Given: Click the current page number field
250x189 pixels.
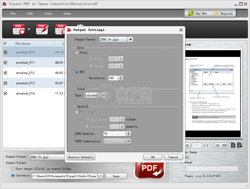Looking at the screenshot, I should click(x=197, y=145).
